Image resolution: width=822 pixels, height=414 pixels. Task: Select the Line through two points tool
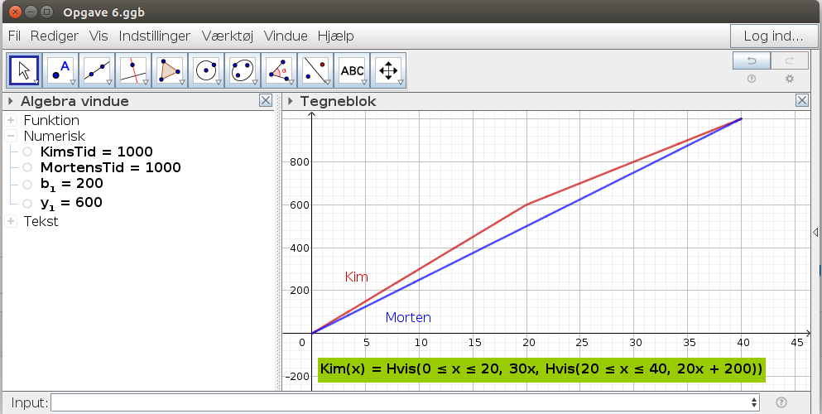97,70
